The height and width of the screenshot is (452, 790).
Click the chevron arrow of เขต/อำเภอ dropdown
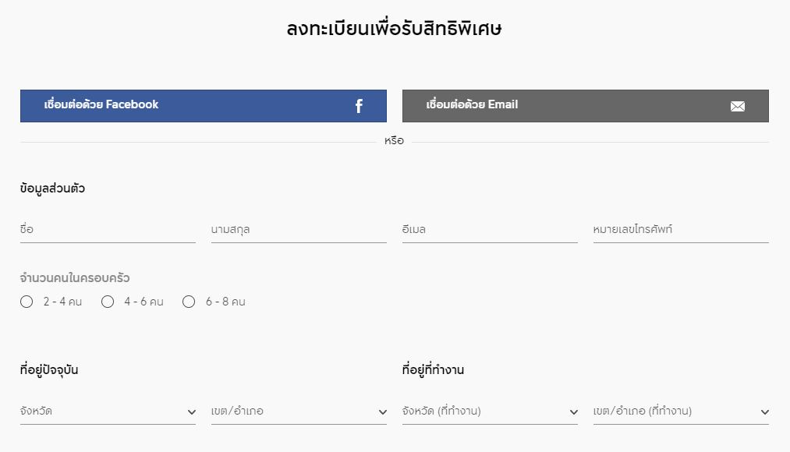[x=383, y=412]
